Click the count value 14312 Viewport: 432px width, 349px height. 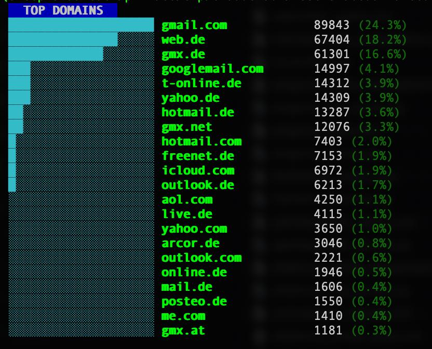tap(332, 83)
